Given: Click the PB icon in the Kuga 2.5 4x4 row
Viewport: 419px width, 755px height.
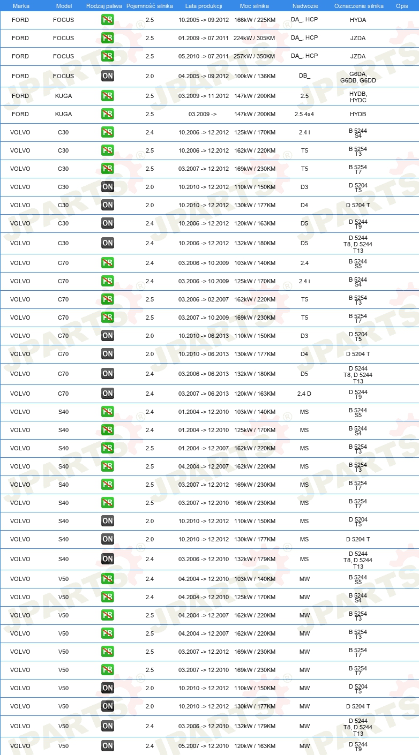Looking at the screenshot, I should 108,114.
